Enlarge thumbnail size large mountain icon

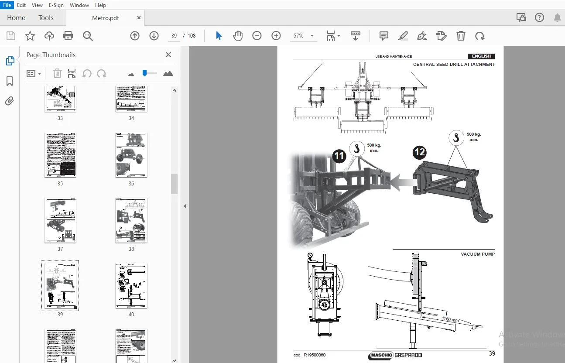[x=168, y=73]
